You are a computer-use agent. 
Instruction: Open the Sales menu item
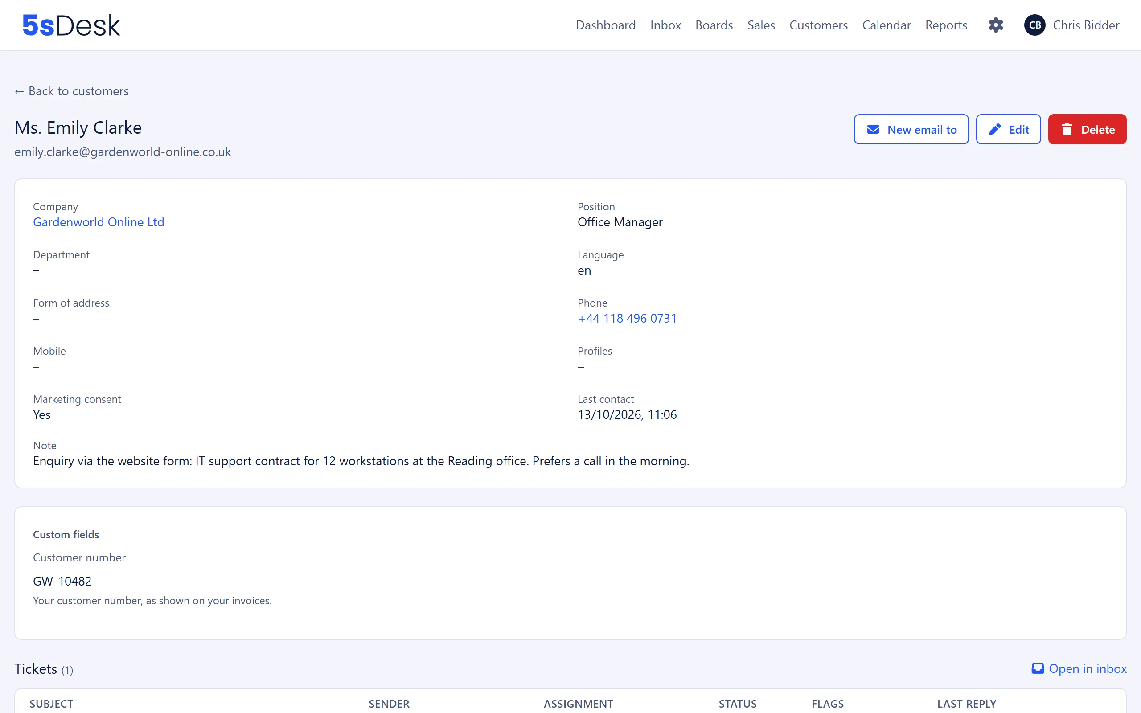[x=761, y=25]
